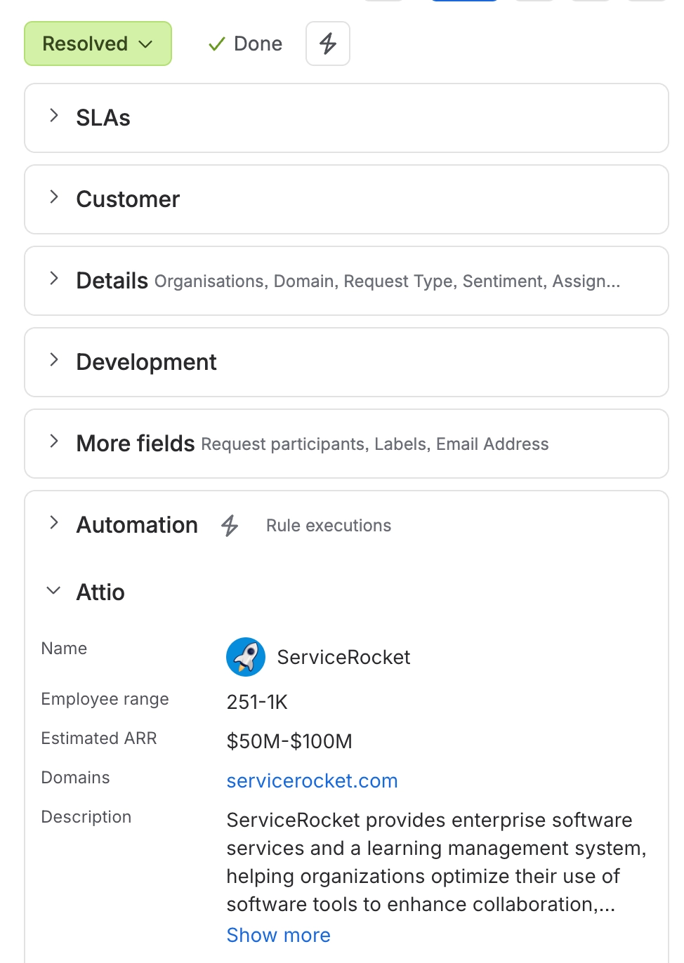Image resolution: width=684 pixels, height=963 pixels.
Task: Expand the Development section chevron
Action: pos(54,360)
